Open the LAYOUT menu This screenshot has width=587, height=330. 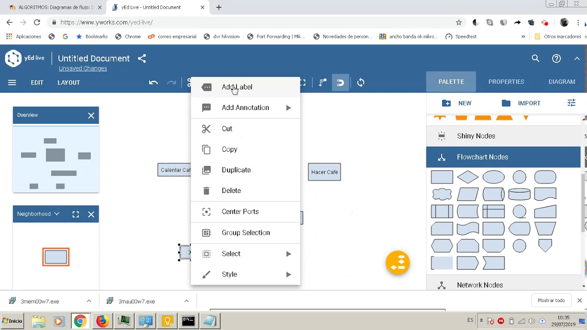click(69, 82)
